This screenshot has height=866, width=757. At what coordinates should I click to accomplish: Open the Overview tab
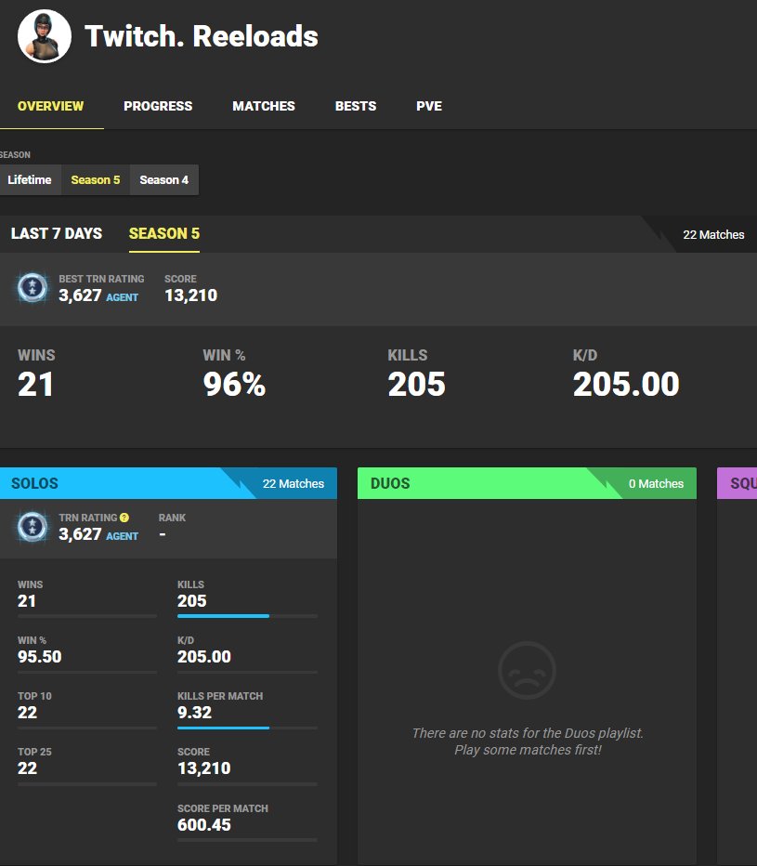[51, 106]
